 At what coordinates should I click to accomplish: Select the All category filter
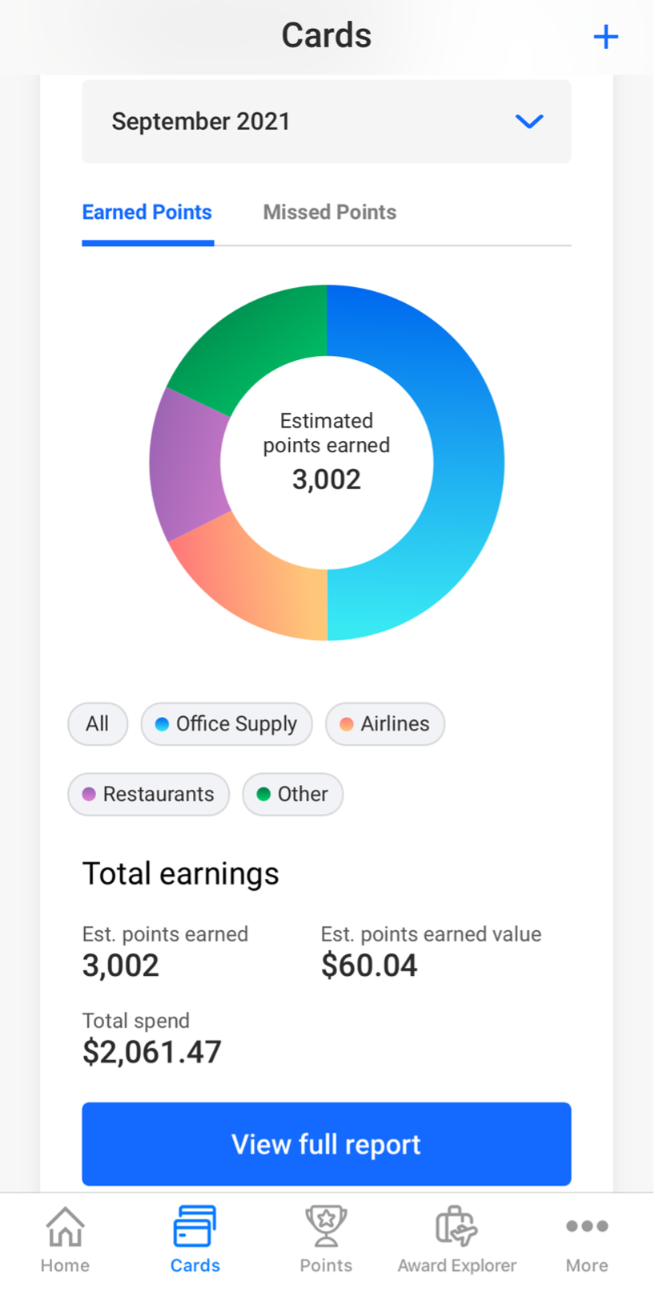(x=98, y=724)
